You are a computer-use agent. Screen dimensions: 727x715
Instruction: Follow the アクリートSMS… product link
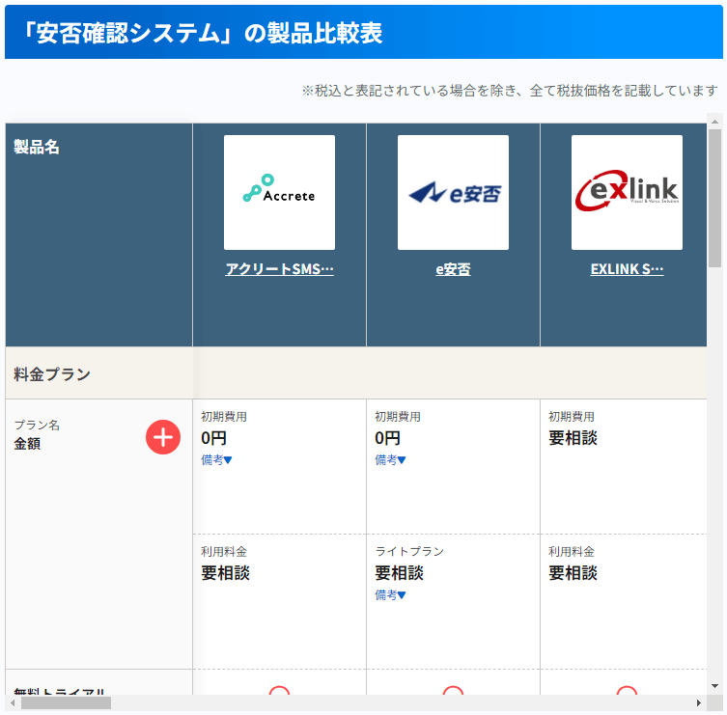coord(279,269)
